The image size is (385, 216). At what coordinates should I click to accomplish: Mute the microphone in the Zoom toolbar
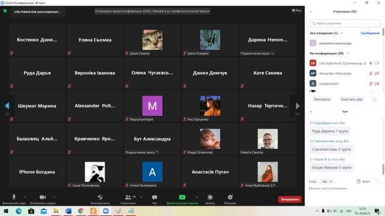[x=14, y=197]
